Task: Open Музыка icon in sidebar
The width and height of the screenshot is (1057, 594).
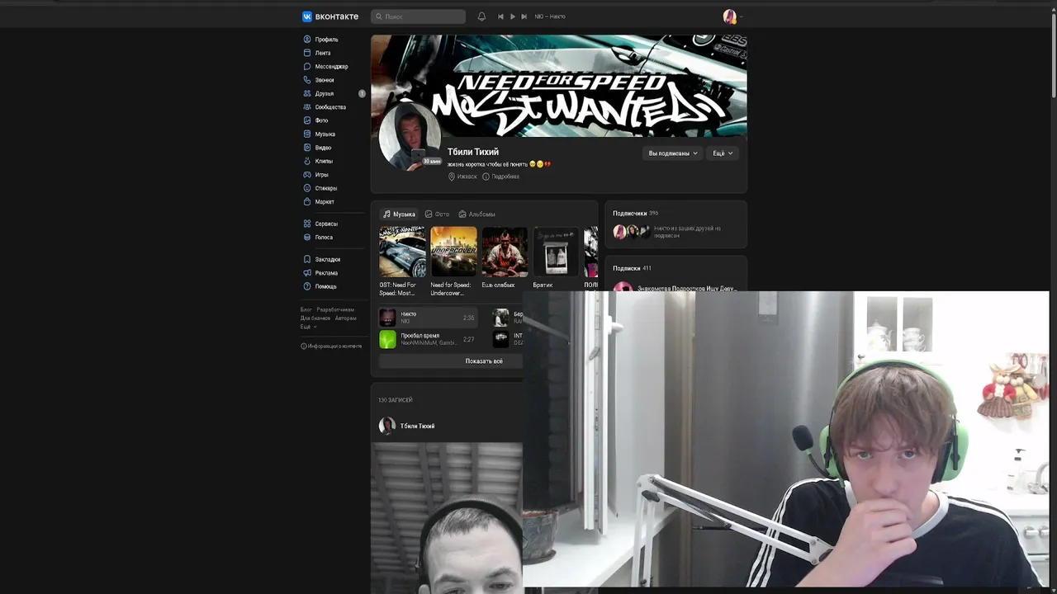Action: click(307, 134)
